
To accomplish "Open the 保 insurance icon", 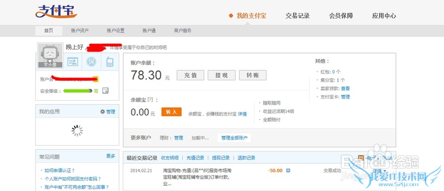I will [91, 62].
